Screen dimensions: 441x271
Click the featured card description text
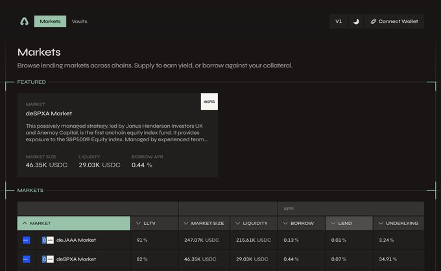click(117, 133)
